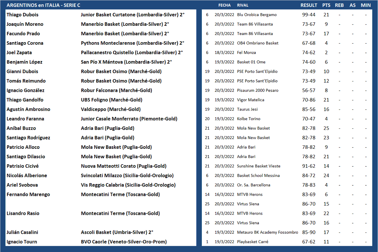The width and height of the screenshot is (378, 252).
Task: Click player name Gianni Dubois
Action: click(23, 71)
